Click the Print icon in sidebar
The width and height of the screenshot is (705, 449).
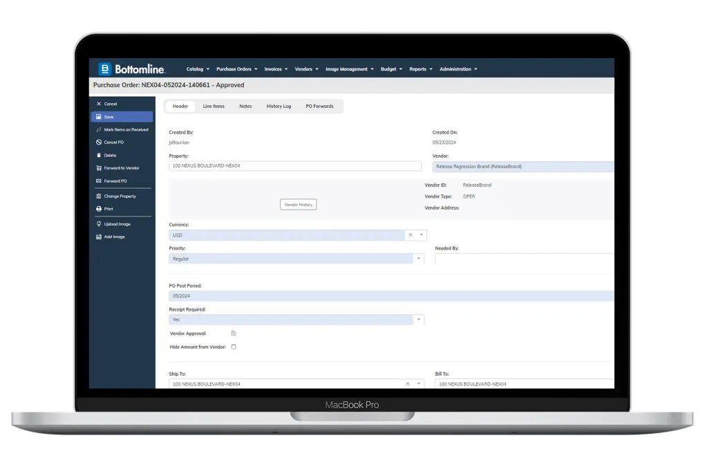(x=99, y=209)
